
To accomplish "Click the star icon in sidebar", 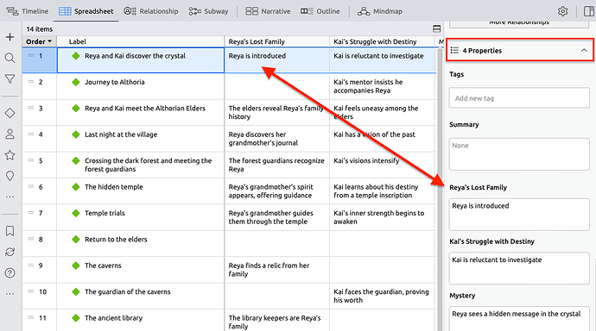I will 10,154.
